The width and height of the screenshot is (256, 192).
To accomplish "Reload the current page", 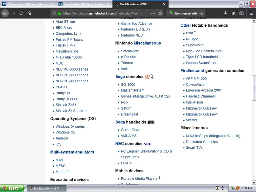I will click(x=21, y=13).
